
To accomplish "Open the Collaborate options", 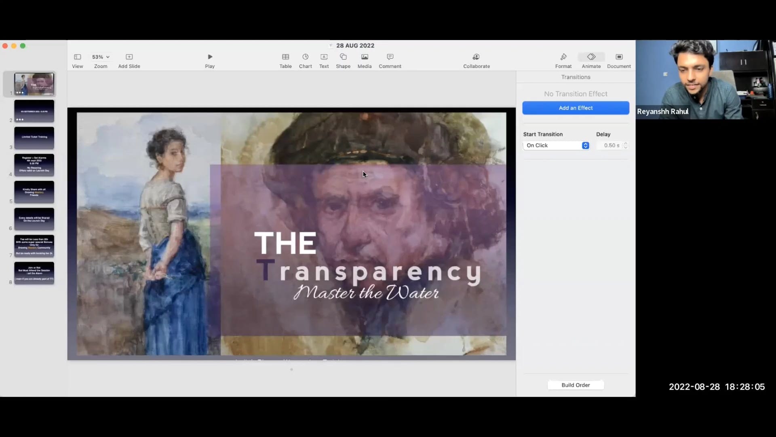I will [x=476, y=57].
